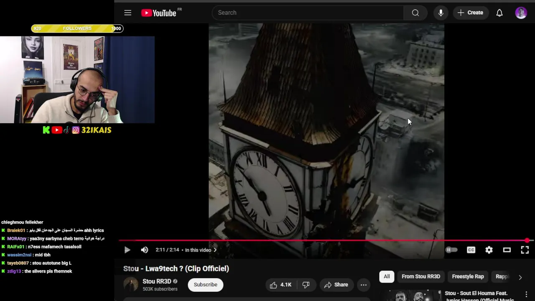Screen dimensions: 535x301
Task: Share the video
Action: coord(336,285)
